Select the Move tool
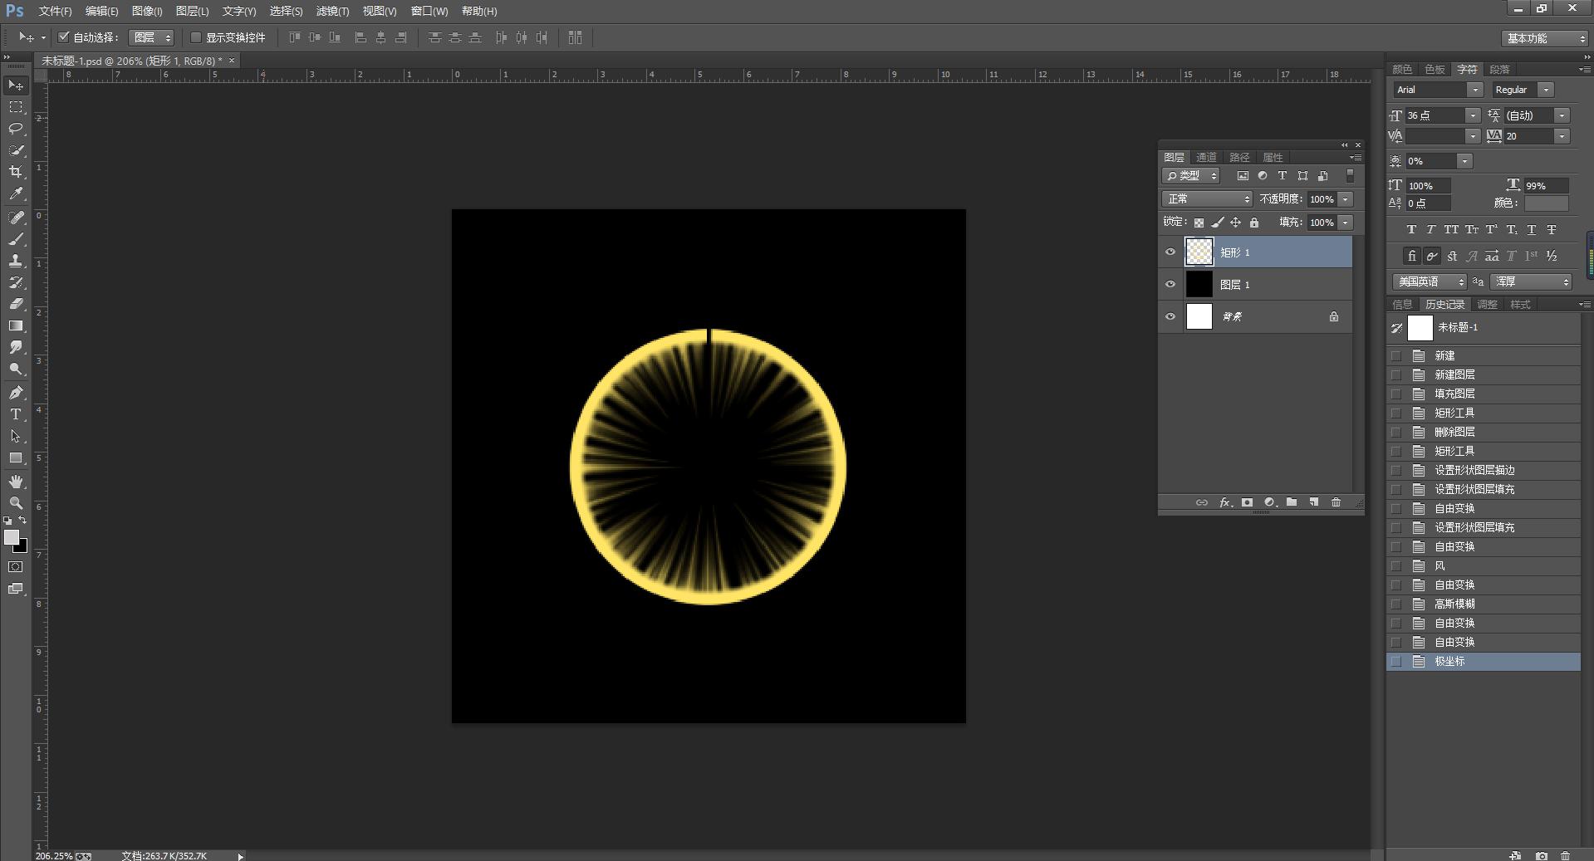Viewport: 1594px width, 861px height. pyautogui.click(x=16, y=86)
